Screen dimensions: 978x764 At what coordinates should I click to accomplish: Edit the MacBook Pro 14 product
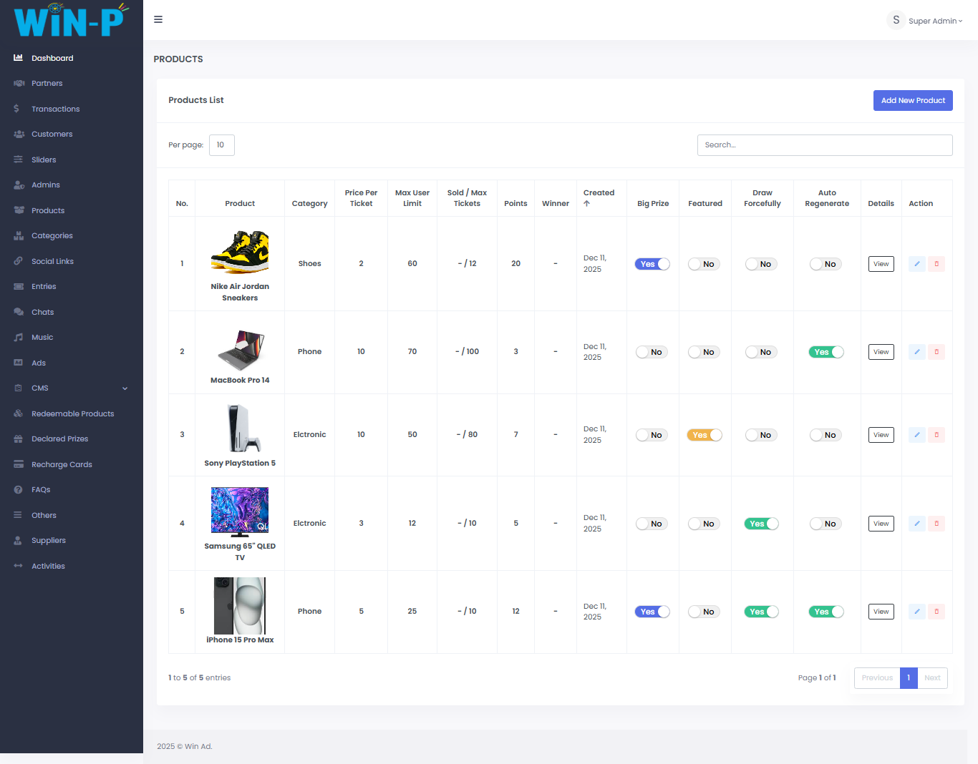[916, 352]
